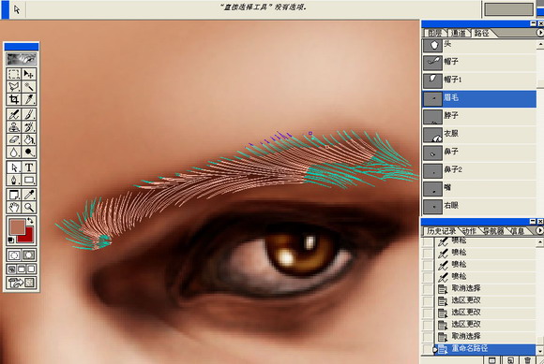Pick the Eraser tool
The image size is (544, 364).
(14, 139)
